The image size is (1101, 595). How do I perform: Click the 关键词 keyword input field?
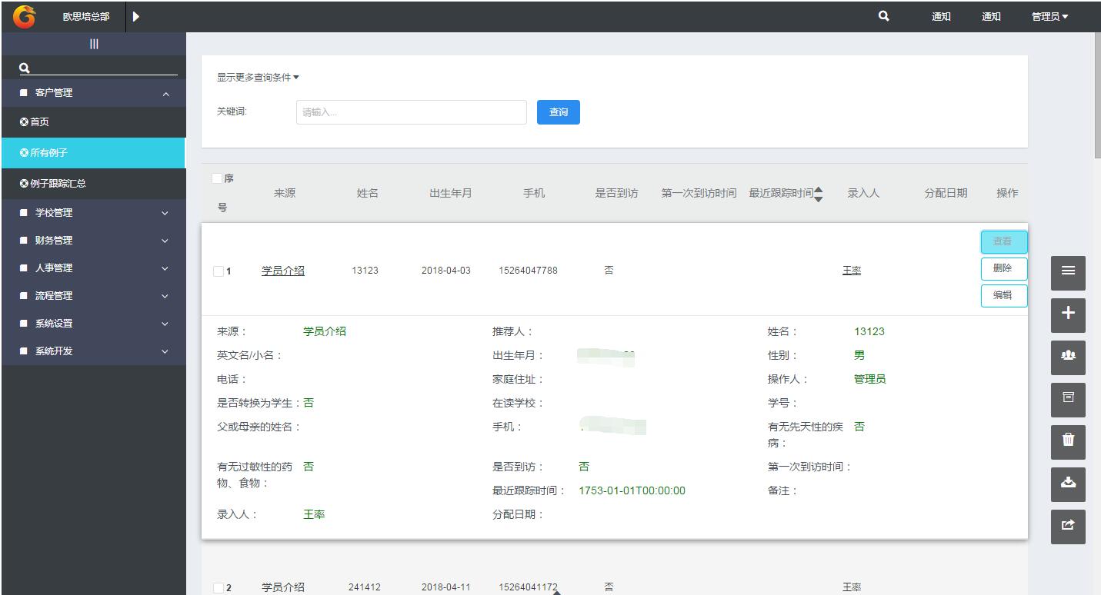pyautogui.click(x=411, y=112)
